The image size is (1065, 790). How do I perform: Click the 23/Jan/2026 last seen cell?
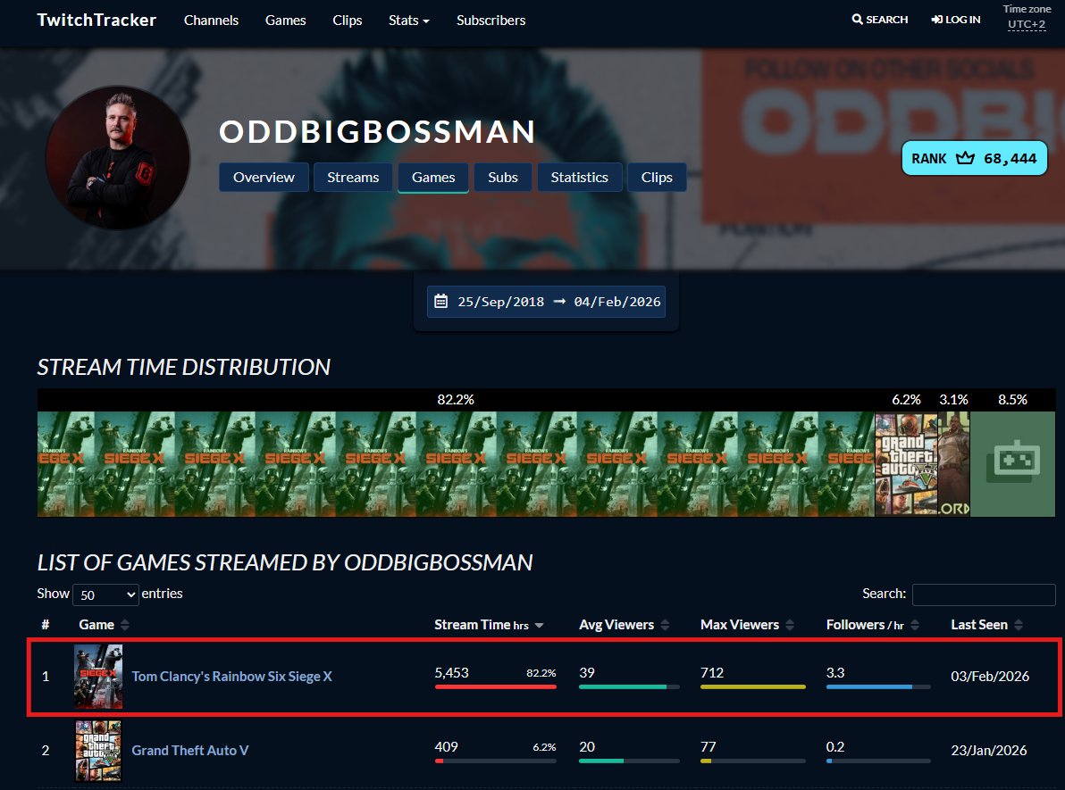(x=988, y=751)
